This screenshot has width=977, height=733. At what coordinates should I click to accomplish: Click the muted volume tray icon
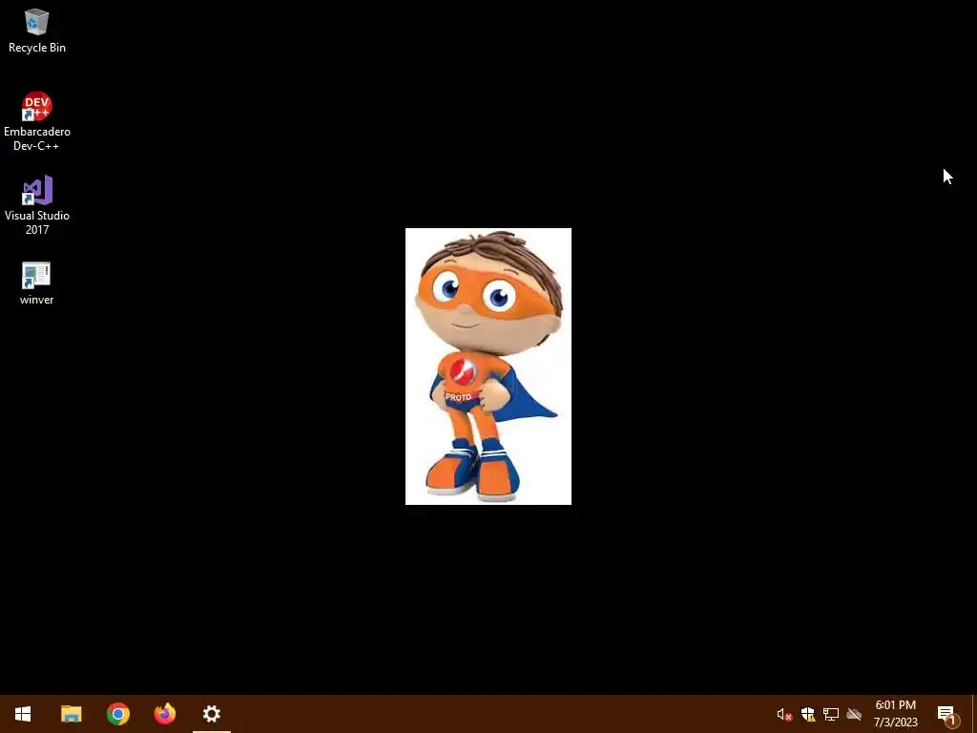[784, 714]
